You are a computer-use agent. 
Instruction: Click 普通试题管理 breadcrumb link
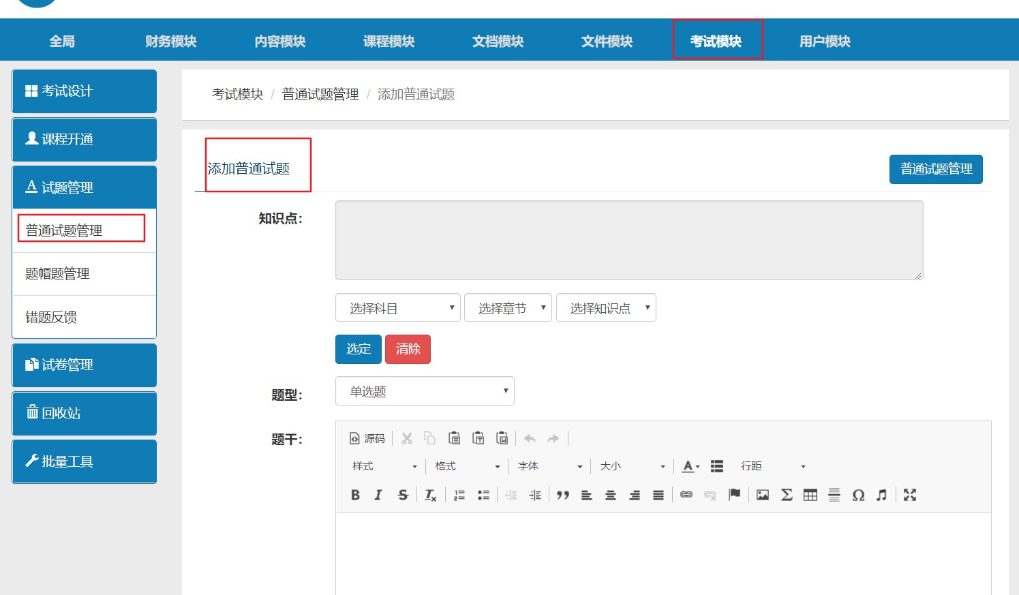pos(320,95)
